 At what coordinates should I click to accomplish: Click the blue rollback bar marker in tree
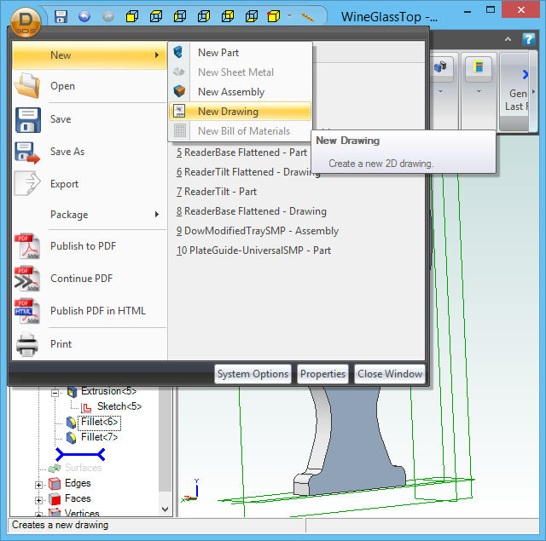coord(80,454)
